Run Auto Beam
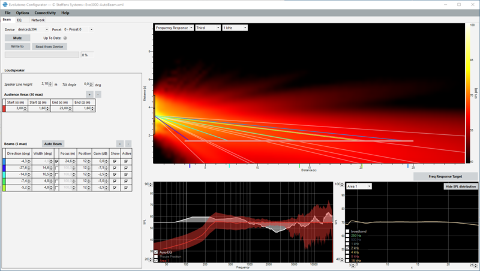Viewport: 480px width, 271px height. 53,144
